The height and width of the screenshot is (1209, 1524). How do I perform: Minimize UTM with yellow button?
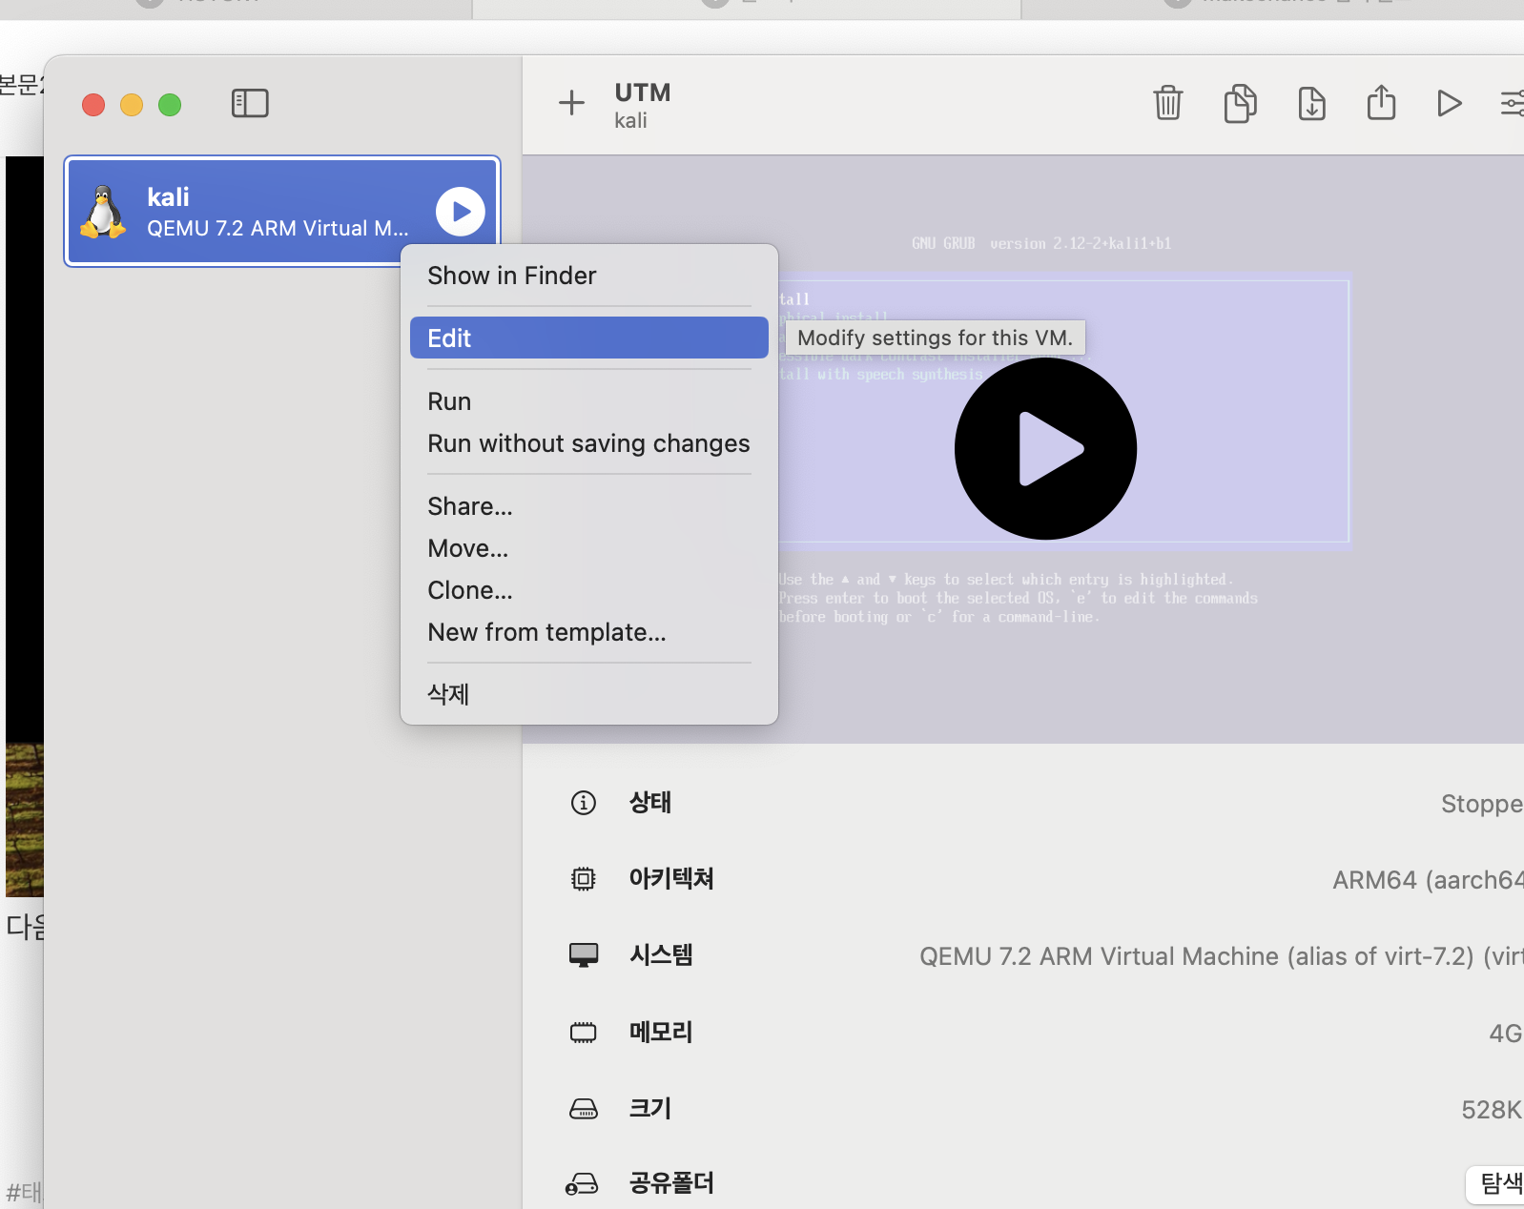(132, 105)
